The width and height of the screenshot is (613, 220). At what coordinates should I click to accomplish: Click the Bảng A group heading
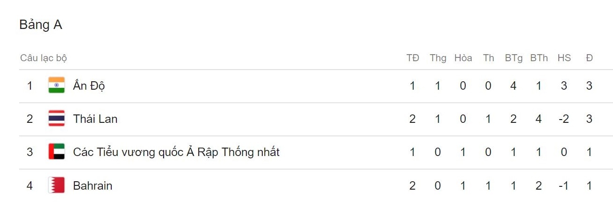(x=41, y=25)
